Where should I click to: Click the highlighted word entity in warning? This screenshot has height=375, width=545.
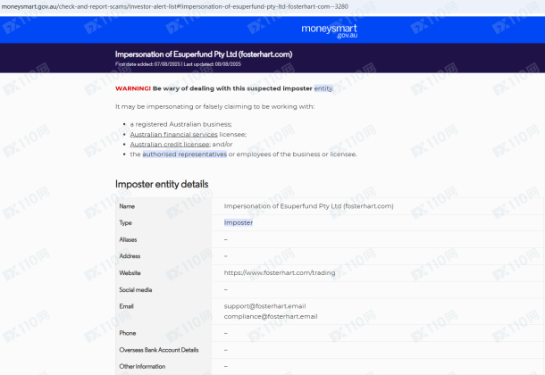tap(323, 88)
